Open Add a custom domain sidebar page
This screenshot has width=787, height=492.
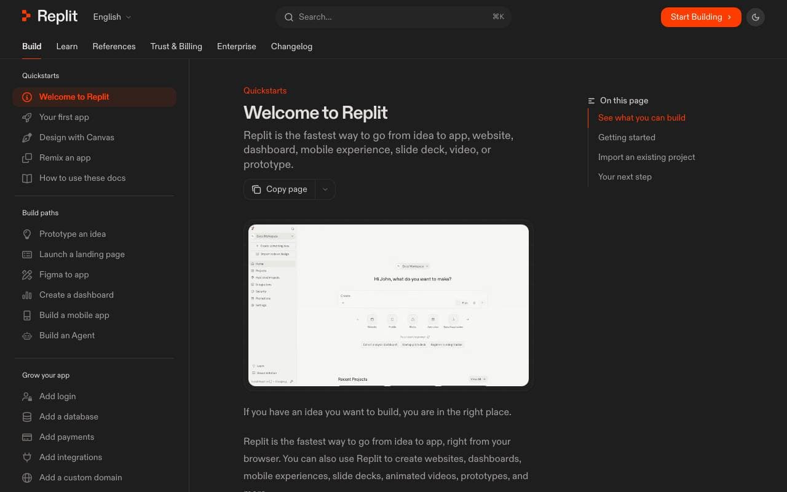[95, 478]
